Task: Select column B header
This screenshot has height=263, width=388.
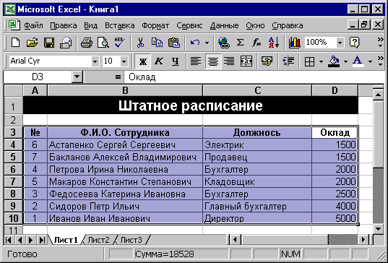Action: point(125,90)
